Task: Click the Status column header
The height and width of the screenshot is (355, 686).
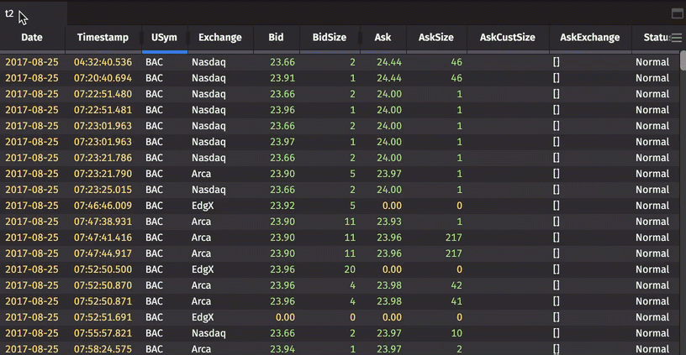Action: click(x=654, y=38)
